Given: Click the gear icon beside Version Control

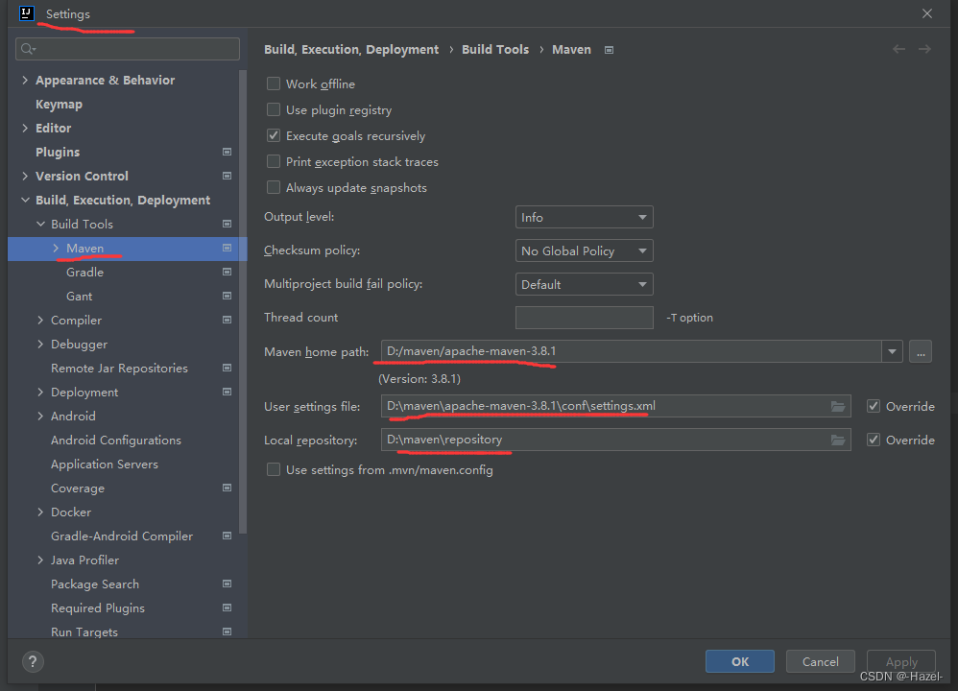Looking at the screenshot, I should pos(227,176).
